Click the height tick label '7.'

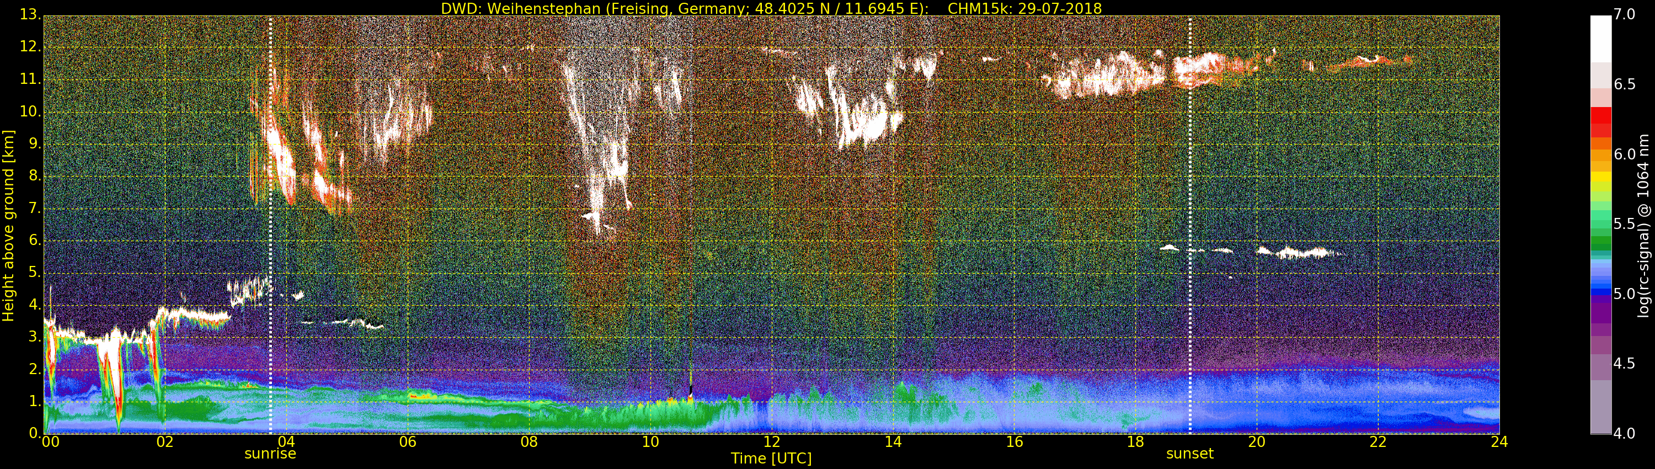click(x=35, y=208)
